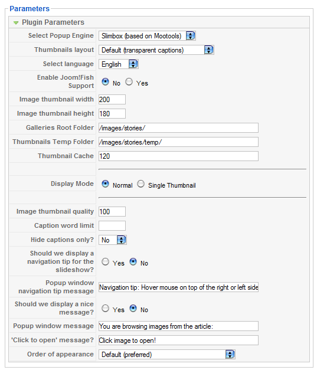Open the Hide captions only dropdown

(113, 240)
